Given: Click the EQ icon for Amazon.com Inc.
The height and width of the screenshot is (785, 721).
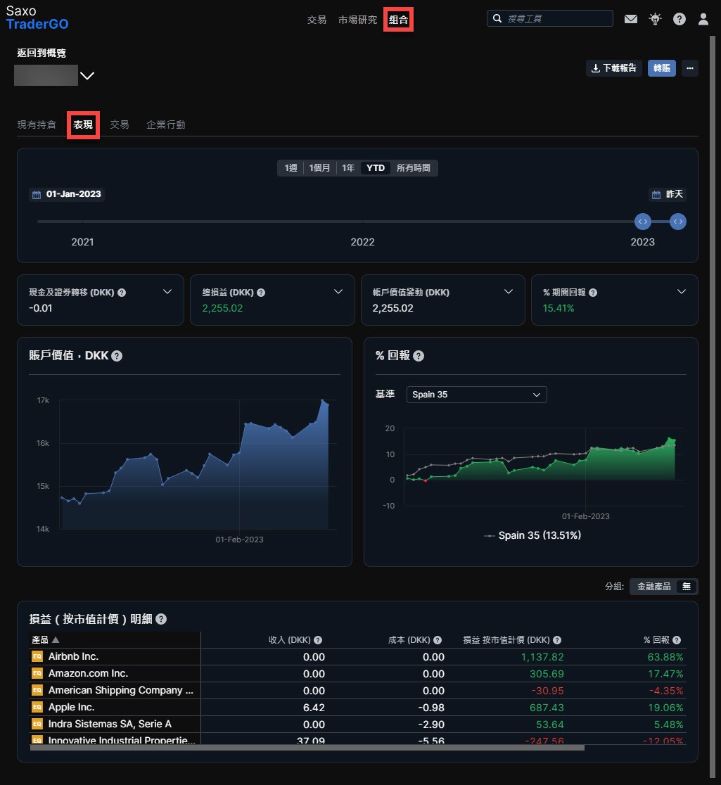Looking at the screenshot, I should click(x=37, y=673).
